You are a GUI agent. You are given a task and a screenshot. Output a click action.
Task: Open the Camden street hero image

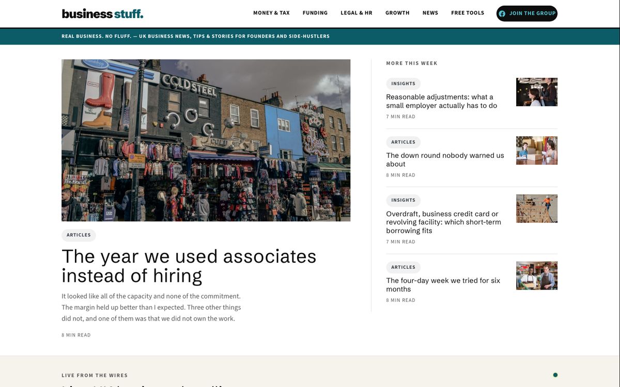pyautogui.click(x=206, y=140)
